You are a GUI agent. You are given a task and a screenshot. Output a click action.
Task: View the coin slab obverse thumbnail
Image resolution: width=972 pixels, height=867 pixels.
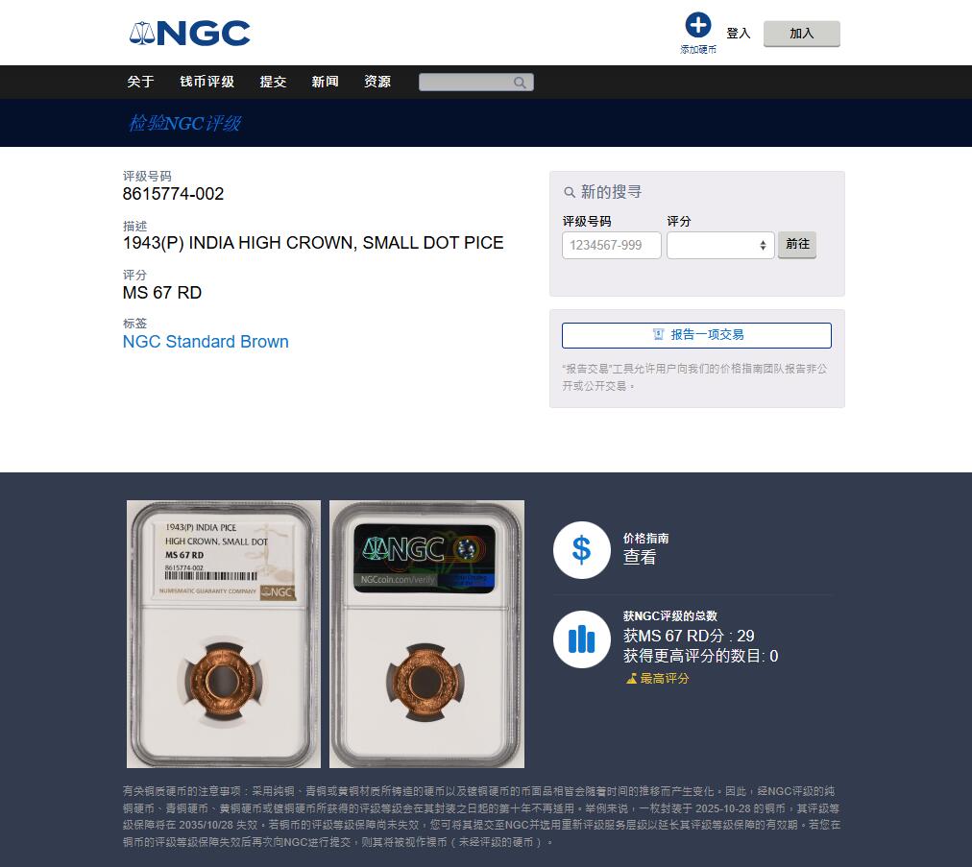pos(224,634)
